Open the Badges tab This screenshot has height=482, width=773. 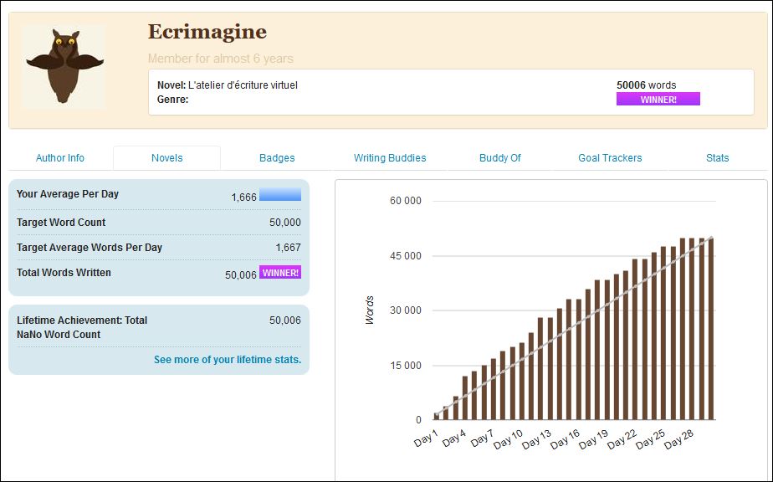click(x=277, y=158)
